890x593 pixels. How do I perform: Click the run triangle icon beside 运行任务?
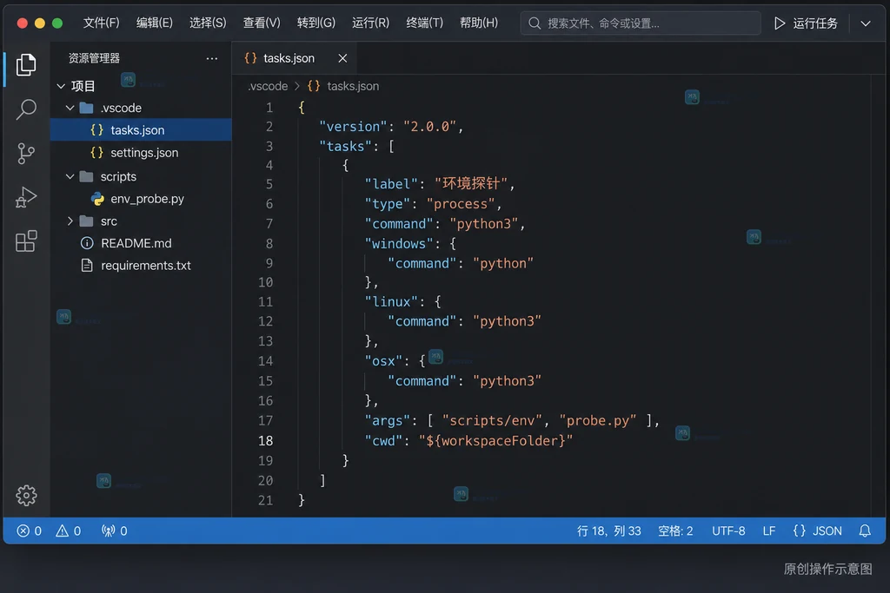[780, 23]
